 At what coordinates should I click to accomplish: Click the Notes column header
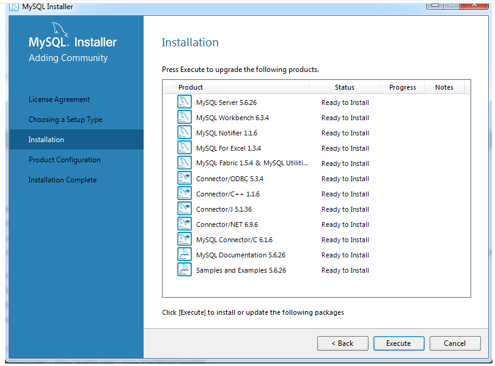pos(444,87)
